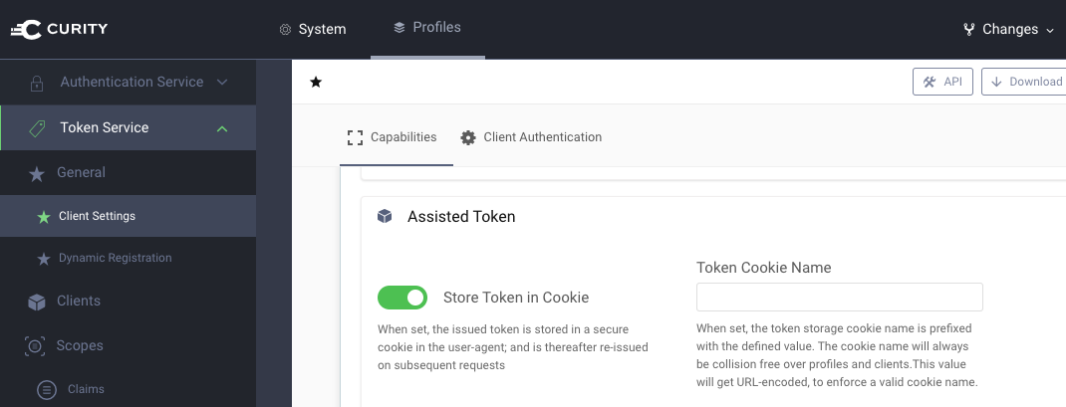Viewport: 1066px width, 407px height.
Task: Click the star icon beside Dynamic Registration
Action: (44, 259)
